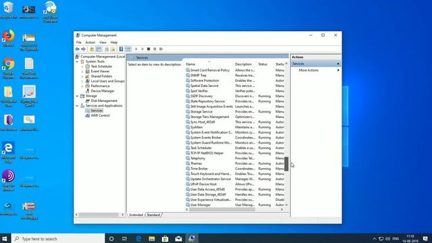Click the taskbar search box
The width and height of the screenshot is (432, 243).
(58, 238)
